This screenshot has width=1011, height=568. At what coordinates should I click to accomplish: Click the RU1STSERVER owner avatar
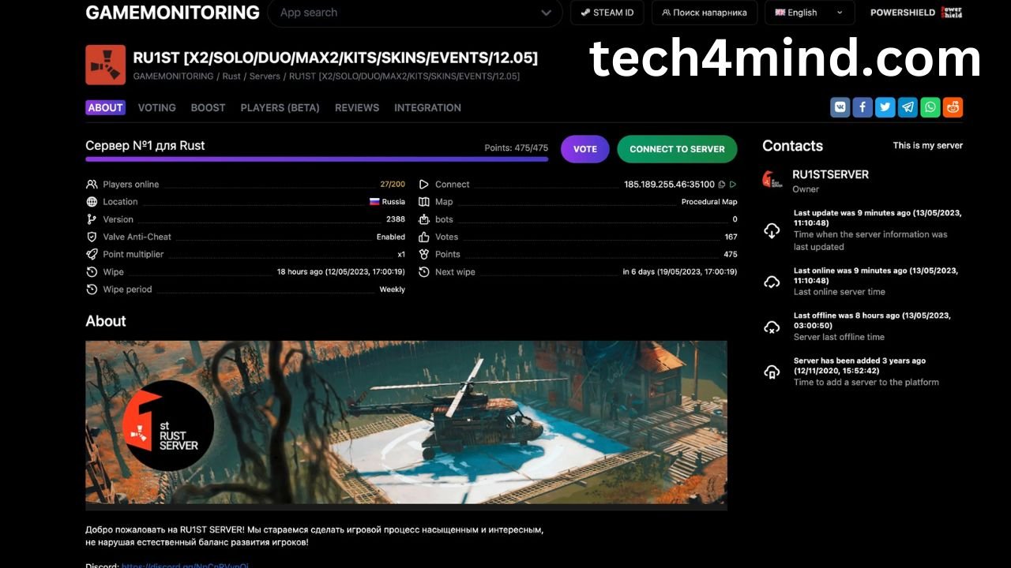pyautogui.click(x=772, y=180)
